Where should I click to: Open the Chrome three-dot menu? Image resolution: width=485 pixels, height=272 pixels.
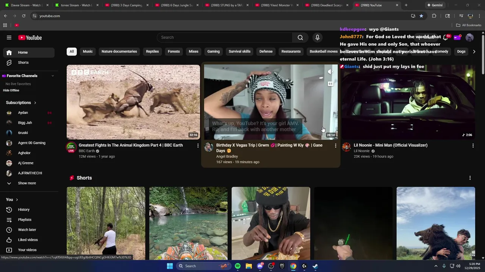(480, 16)
